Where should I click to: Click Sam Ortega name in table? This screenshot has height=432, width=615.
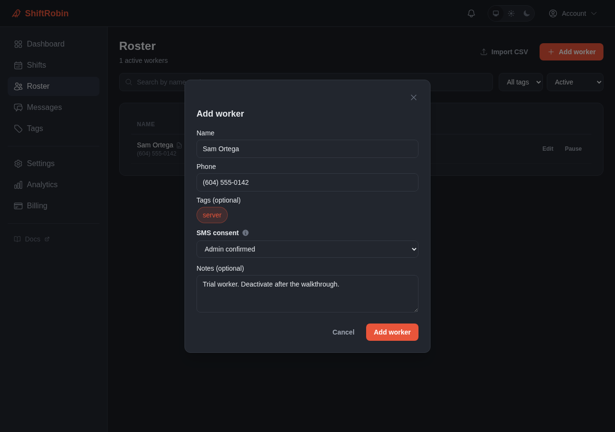pos(155,145)
